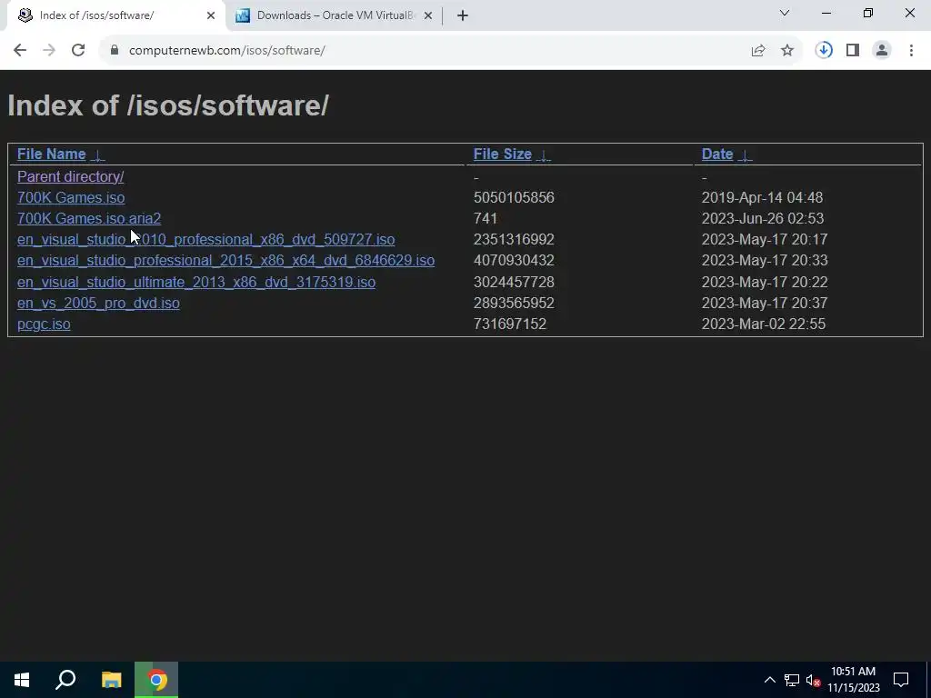
Task: Open the Chrome three-dot menu
Action: 911,51
